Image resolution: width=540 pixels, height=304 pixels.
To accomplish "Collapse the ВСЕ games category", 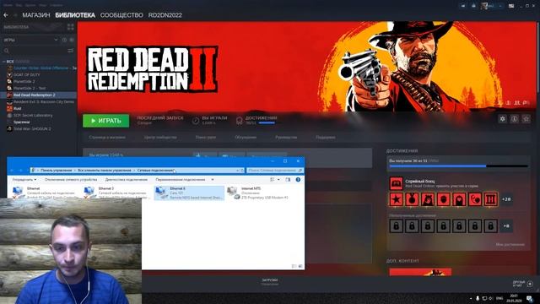I will [3, 62].
